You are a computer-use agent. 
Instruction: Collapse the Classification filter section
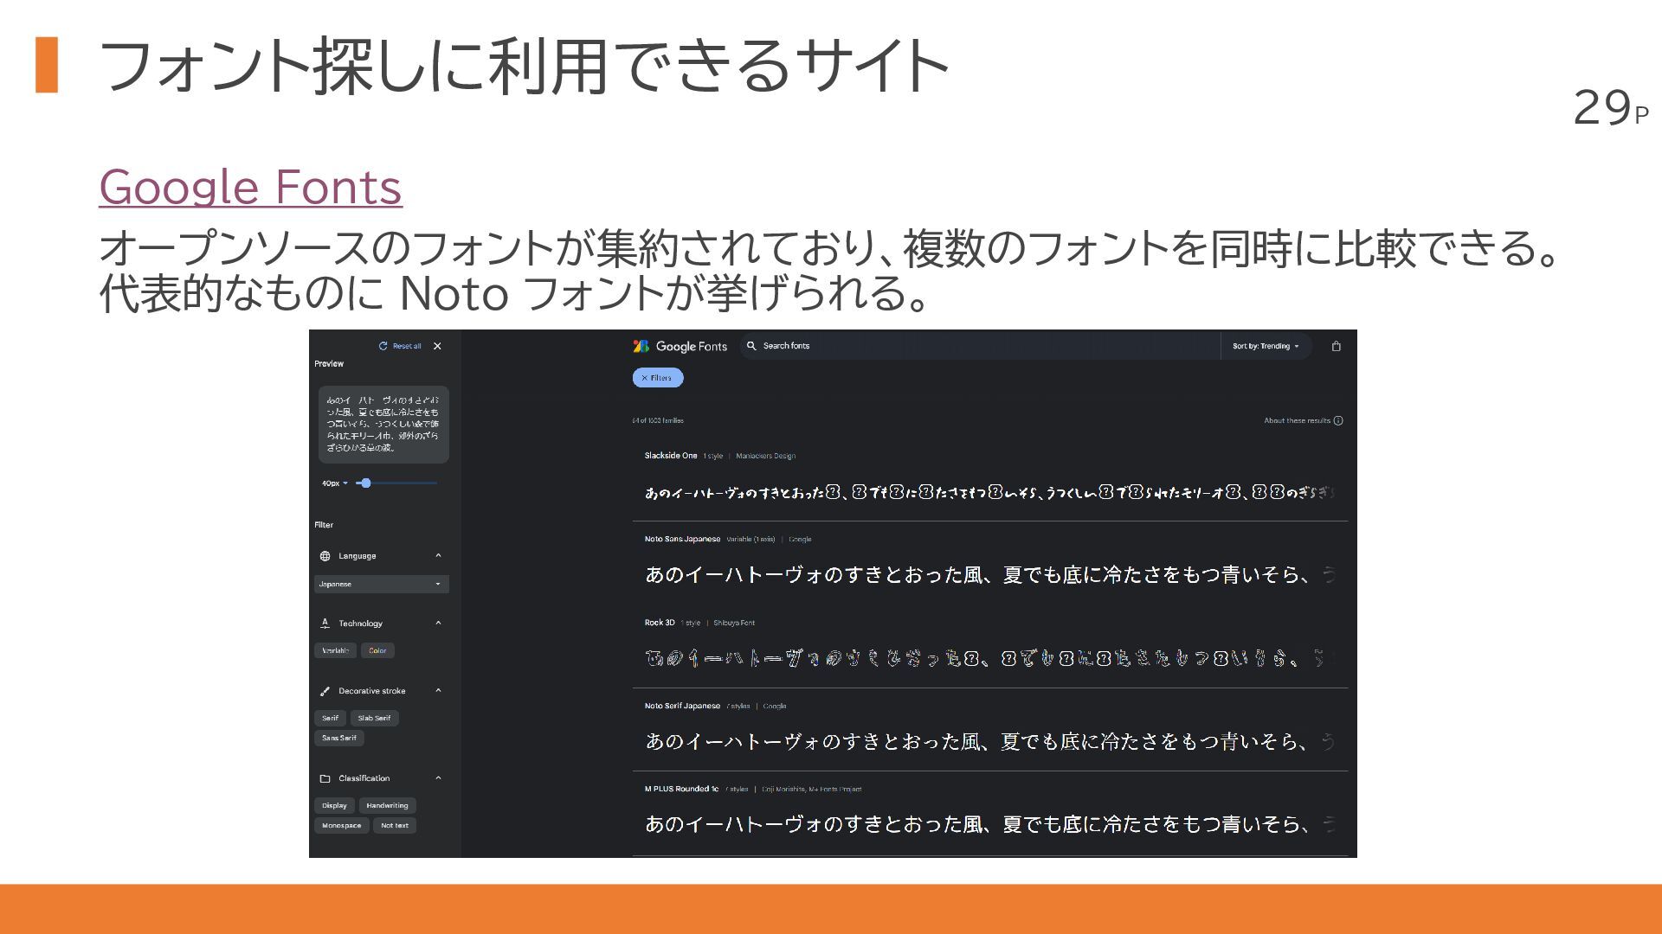click(438, 777)
